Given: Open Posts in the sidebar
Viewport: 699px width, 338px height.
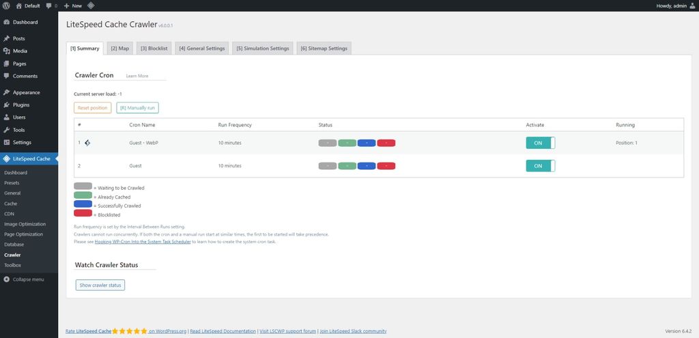Looking at the screenshot, I should 29,39.
